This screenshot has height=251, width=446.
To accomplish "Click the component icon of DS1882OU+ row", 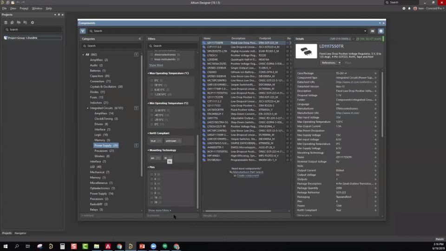I will (x=204, y=160).
